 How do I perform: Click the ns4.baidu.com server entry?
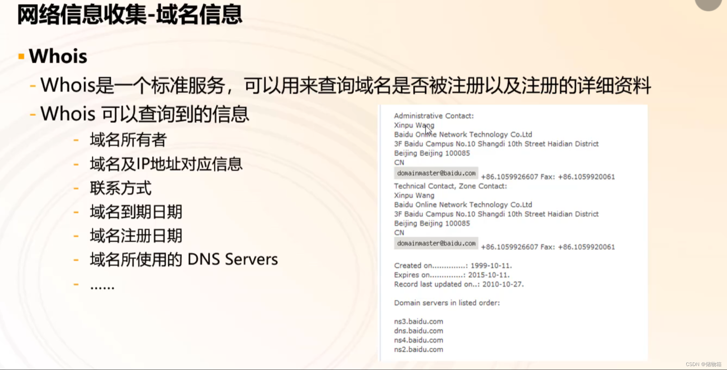tap(419, 340)
